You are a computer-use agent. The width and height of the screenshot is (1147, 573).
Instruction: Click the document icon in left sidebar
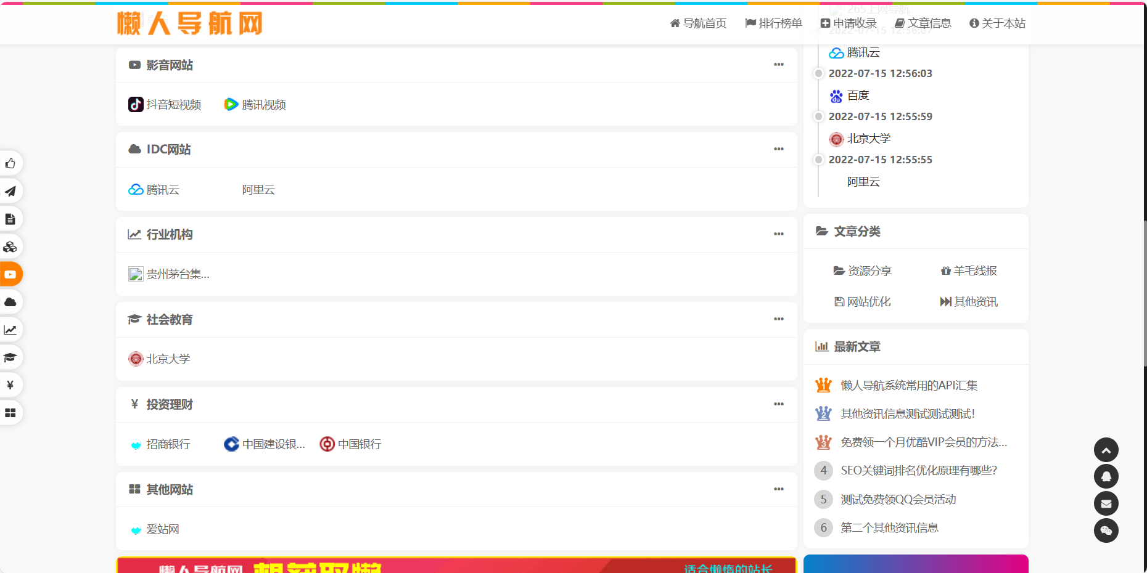coord(10,219)
